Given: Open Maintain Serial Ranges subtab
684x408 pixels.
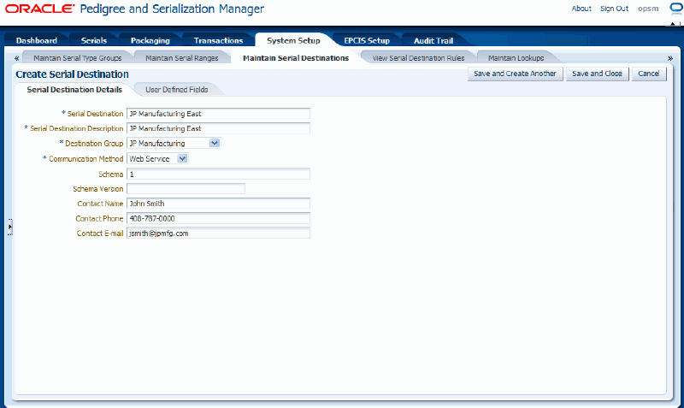Looking at the screenshot, I should (182, 58).
